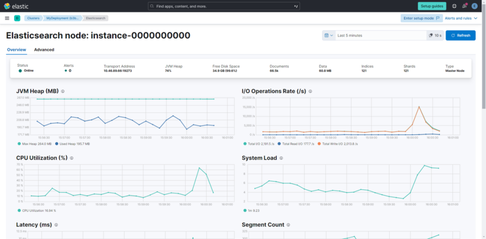Open the 10 s auto-refresh interval settings
This screenshot has width=486, height=239.
[x=435, y=36]
